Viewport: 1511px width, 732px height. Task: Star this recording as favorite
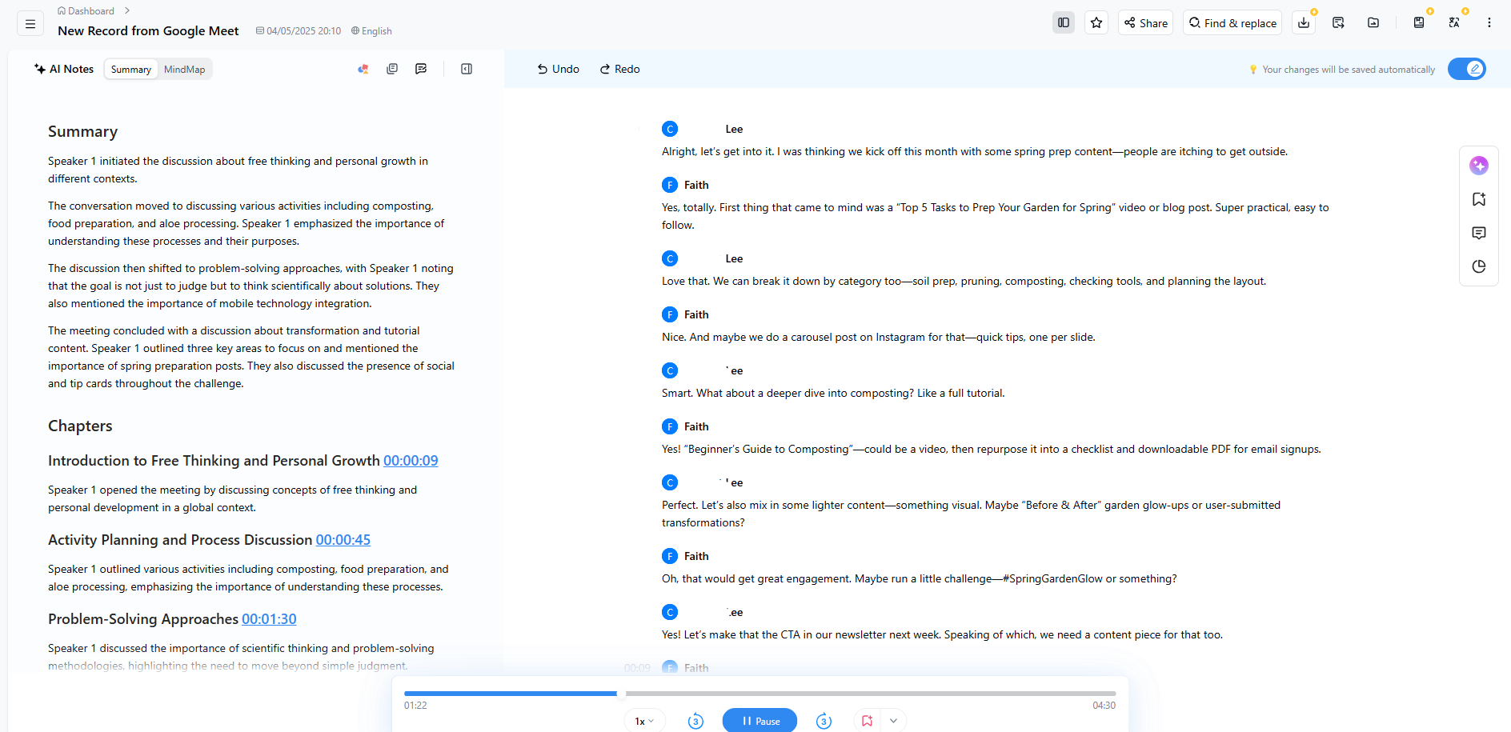coord(1096,22)
